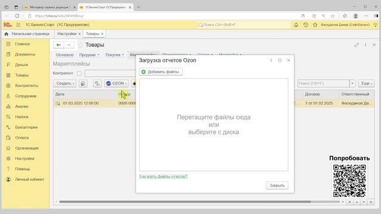The width and height of the screenshot is (381, 214).
Task: Sort by the Ответственный column header
Action: point(356,94)
